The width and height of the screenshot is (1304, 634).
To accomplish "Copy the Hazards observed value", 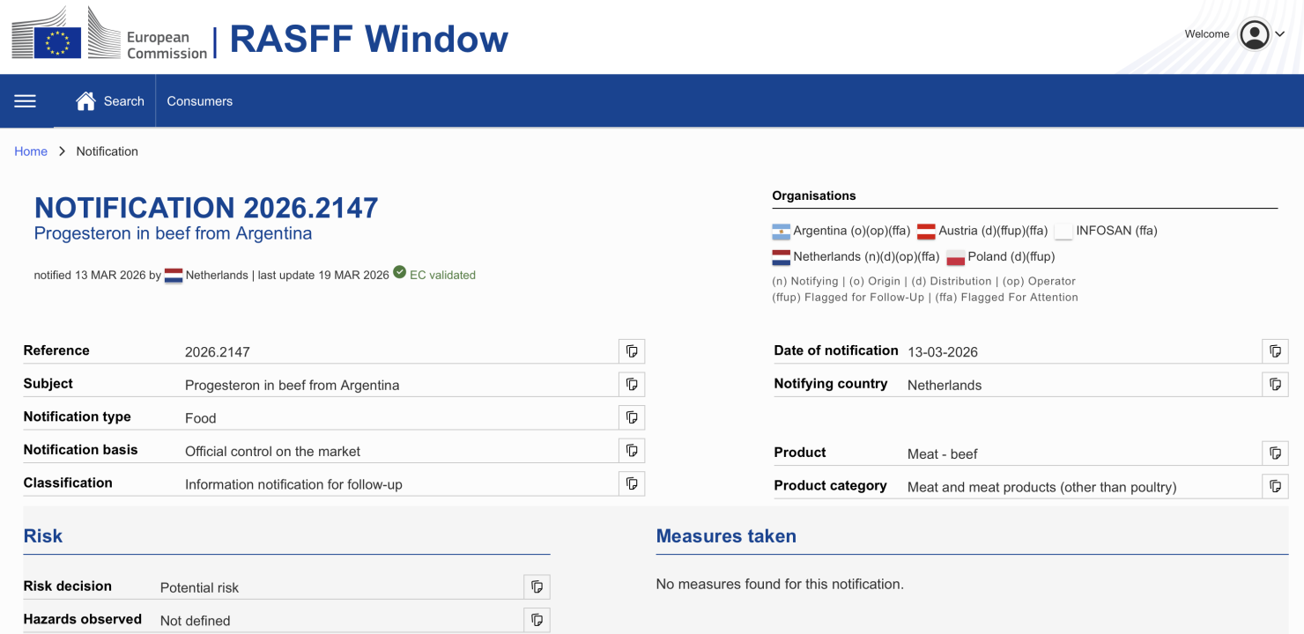I will [537, 620].
